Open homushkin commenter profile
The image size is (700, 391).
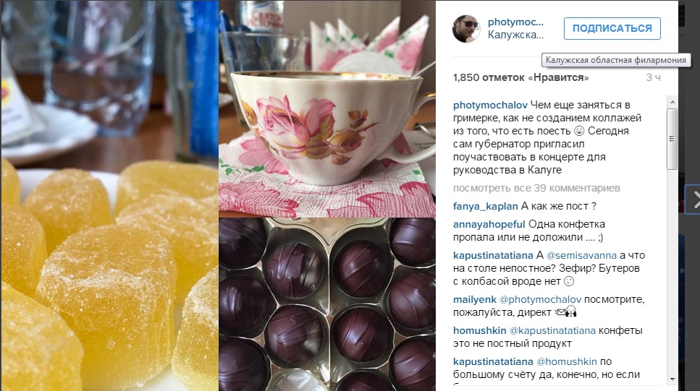[x=479, y=331]
